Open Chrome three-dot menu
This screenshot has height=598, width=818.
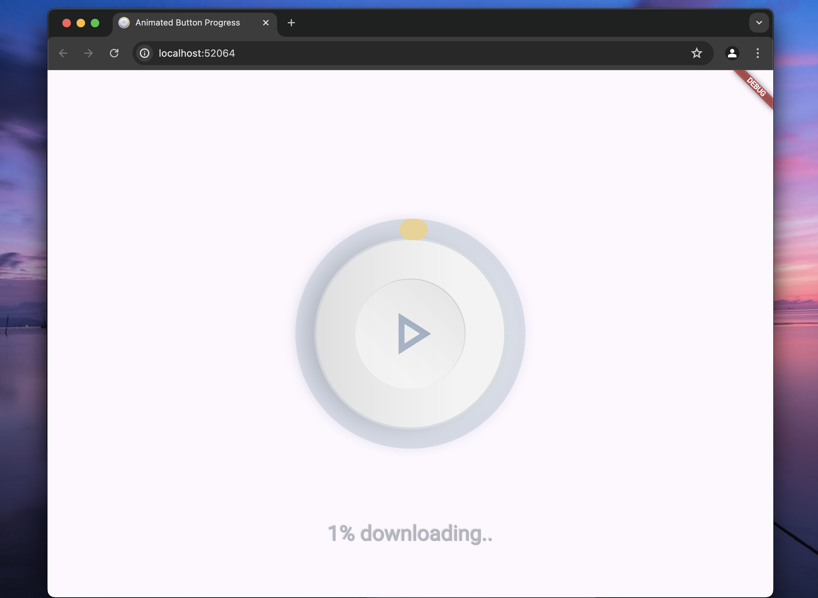point(757,53)
